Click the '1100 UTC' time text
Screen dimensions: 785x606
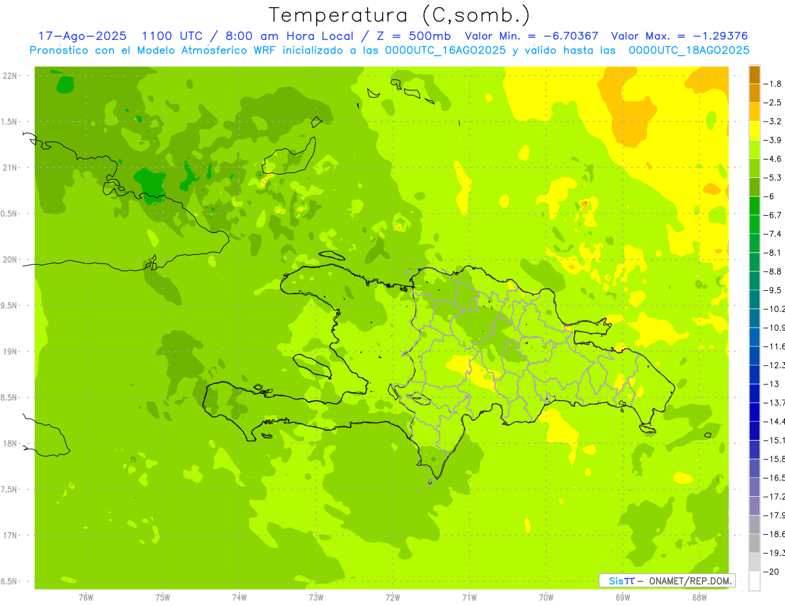pos(172,36)
